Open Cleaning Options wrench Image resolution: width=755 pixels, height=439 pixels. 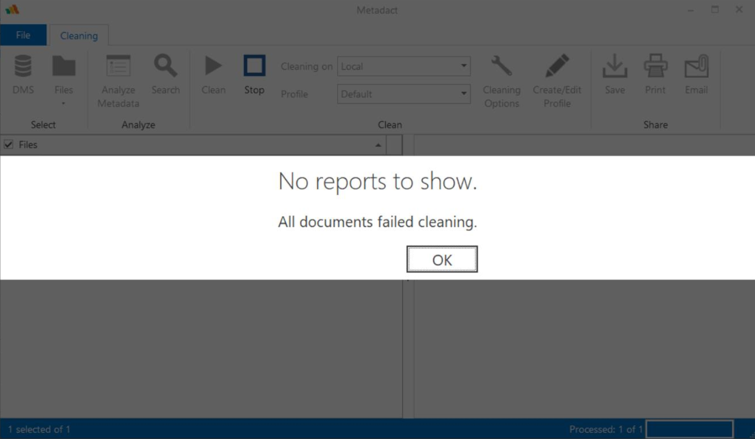pos(502,81)
